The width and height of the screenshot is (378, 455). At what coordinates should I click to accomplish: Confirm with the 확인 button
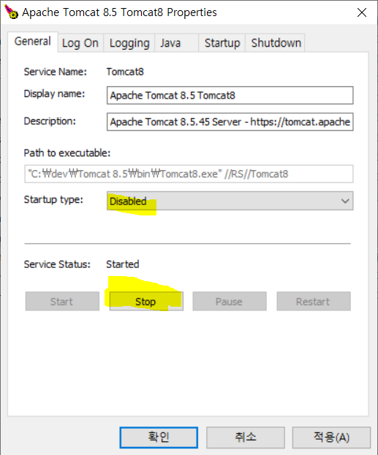pos(159,437)
